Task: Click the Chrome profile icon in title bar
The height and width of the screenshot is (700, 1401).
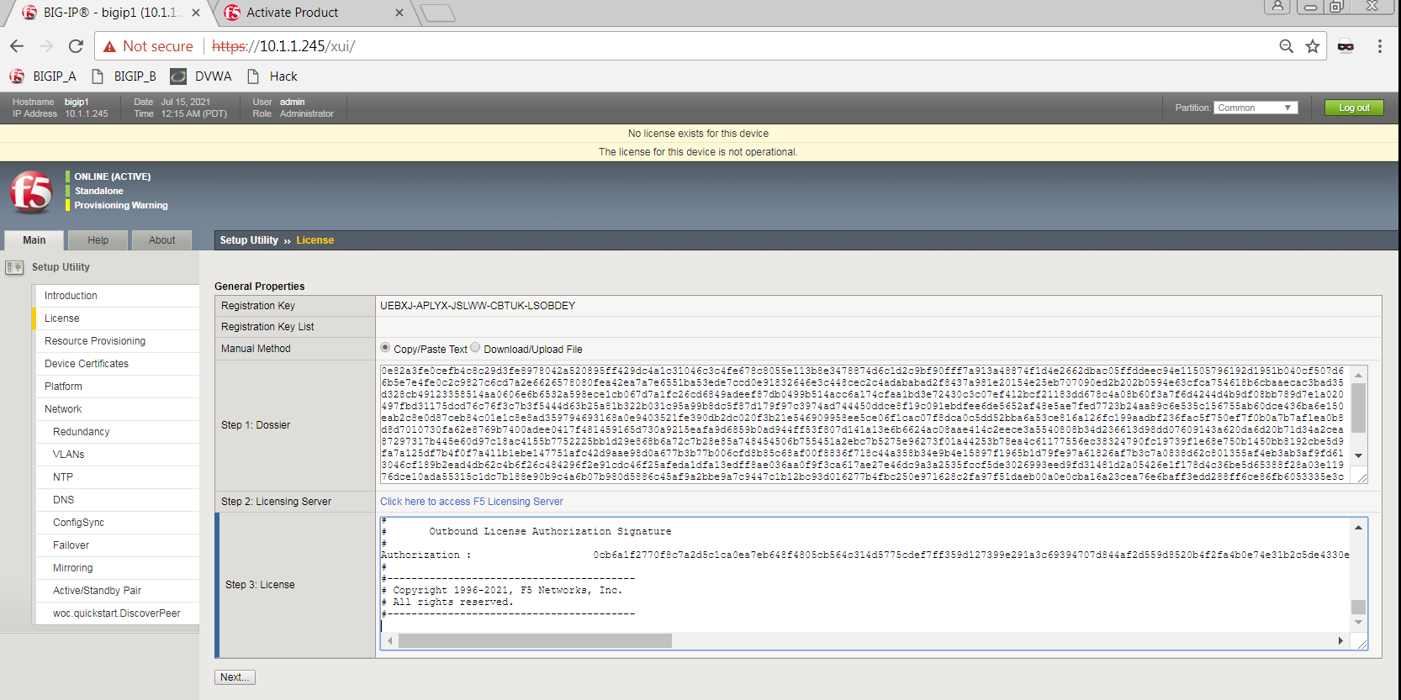Action: coord(1277,6)
